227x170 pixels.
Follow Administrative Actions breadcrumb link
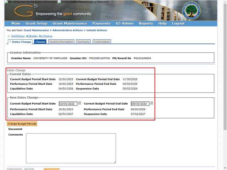click(67, 30)
